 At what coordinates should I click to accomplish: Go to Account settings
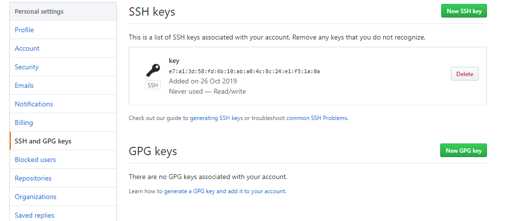click(27, 48)
